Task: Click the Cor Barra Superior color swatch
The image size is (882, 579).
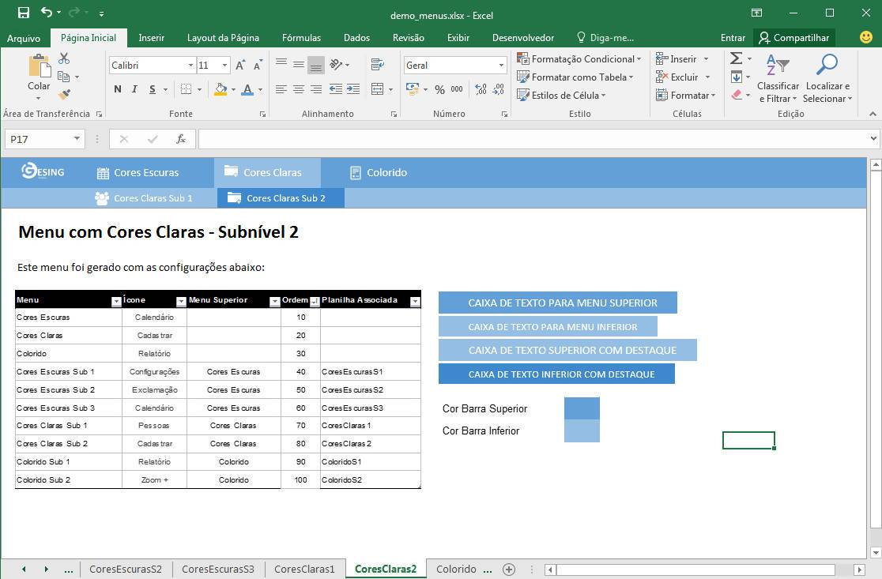Action: 582,408
